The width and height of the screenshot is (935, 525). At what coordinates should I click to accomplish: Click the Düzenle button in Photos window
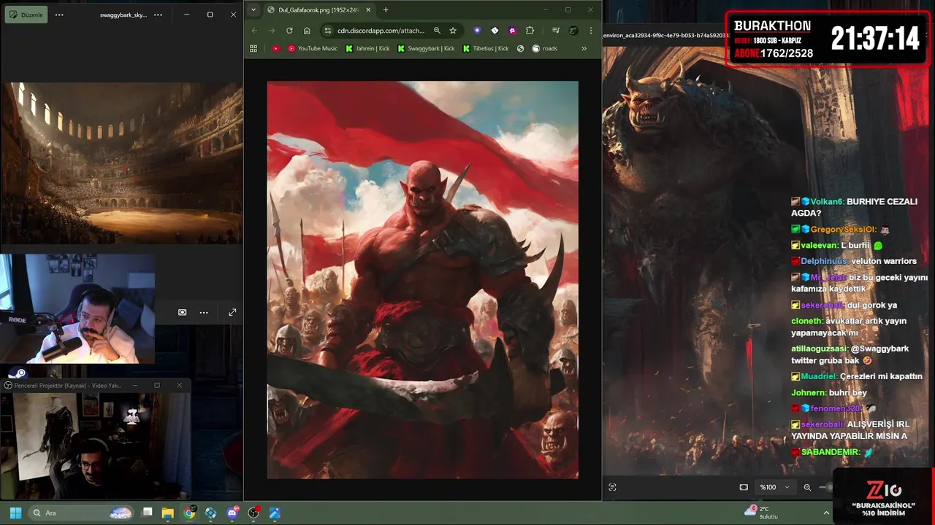point(26,15)
